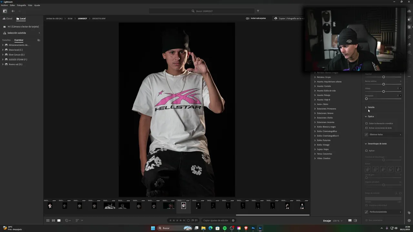
Task: Expand Estilo: Cinematográfico preset group
Action: pos(315,131)
